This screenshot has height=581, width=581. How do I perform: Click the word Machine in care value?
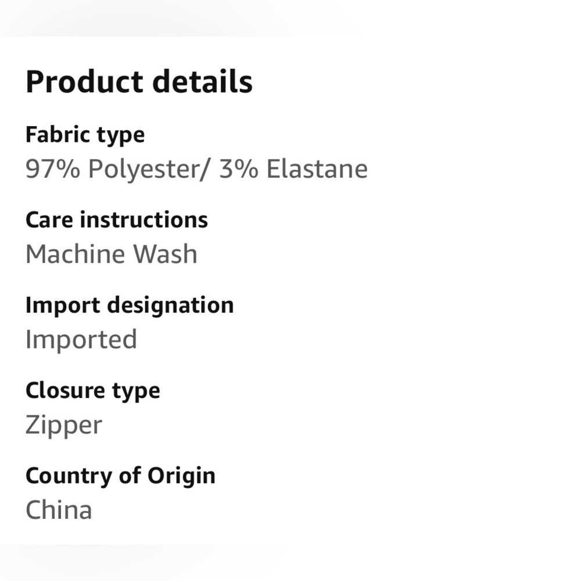click(x=75, y=254)
